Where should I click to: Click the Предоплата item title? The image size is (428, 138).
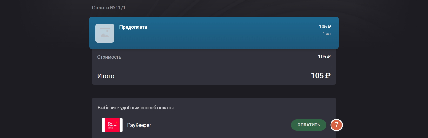(133, 27)
